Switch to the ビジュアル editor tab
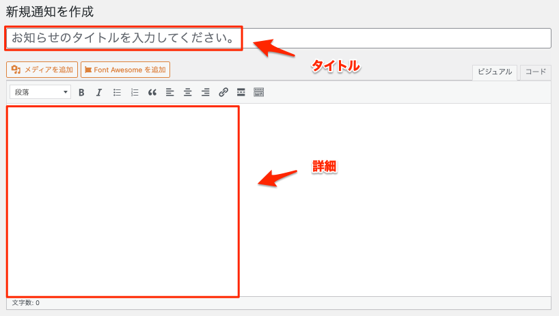This screenshot has width=559, height=316. [x=494, y=72]
